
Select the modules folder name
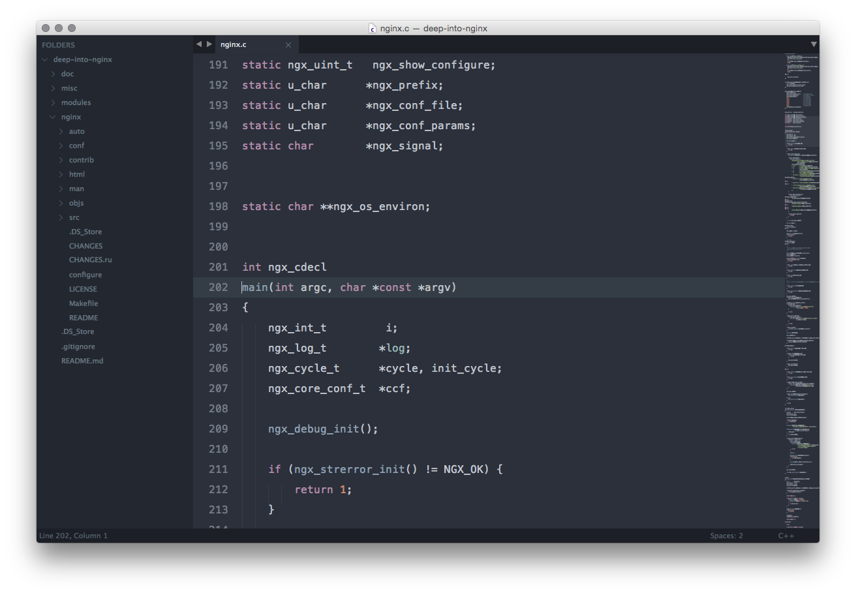click(76, 102)
